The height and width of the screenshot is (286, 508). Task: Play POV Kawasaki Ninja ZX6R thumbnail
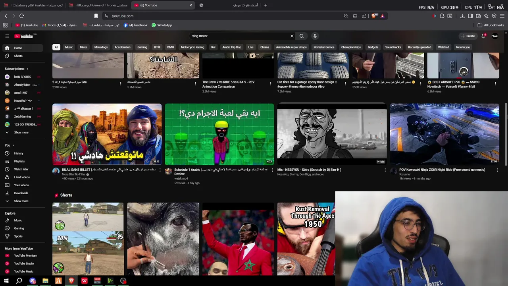(444, 134)
